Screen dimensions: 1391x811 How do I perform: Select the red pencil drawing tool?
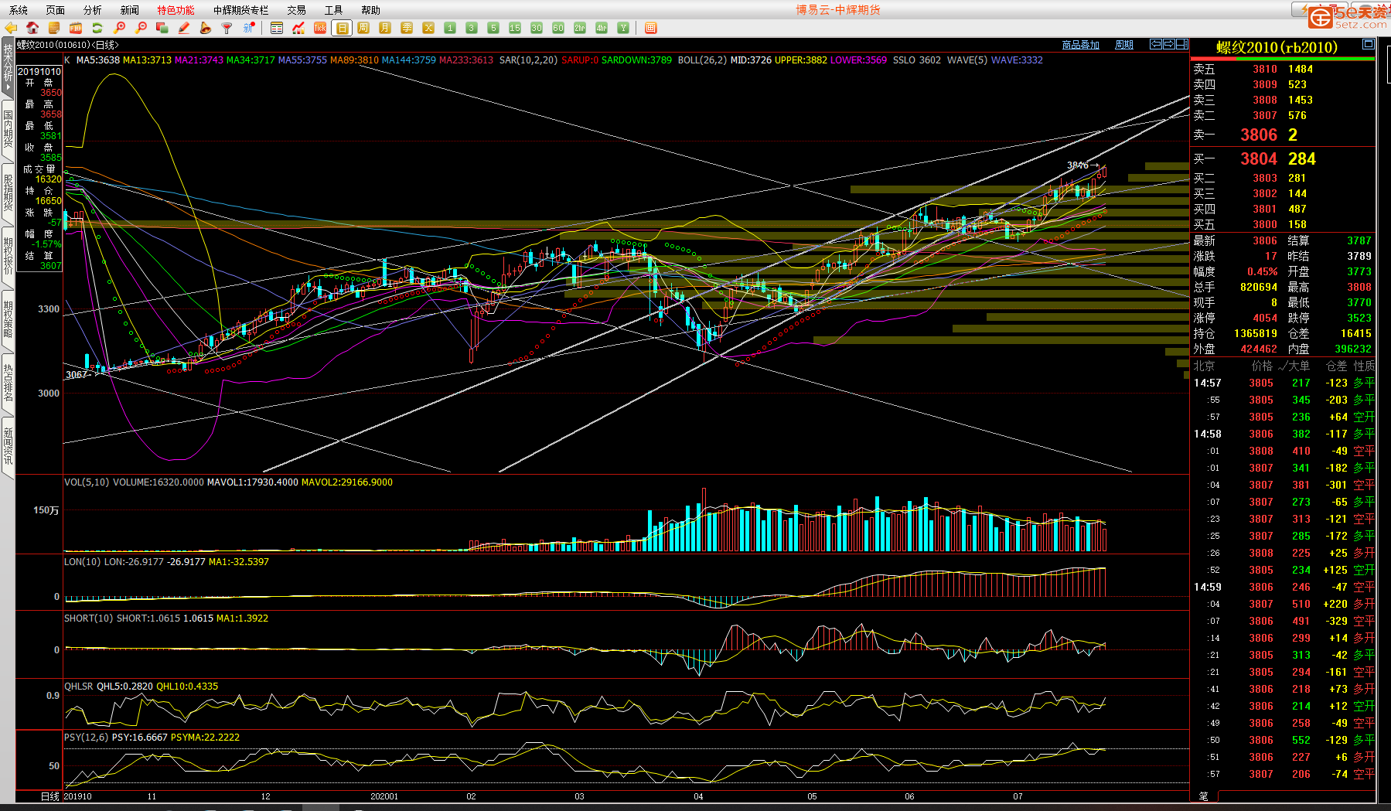point(184,28)
